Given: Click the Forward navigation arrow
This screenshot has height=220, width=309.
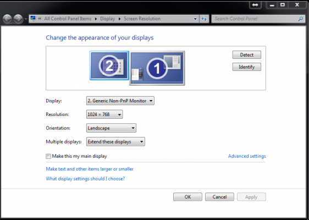Looking at the screenshot, I should pyautogui.click(x=18, y=19).
